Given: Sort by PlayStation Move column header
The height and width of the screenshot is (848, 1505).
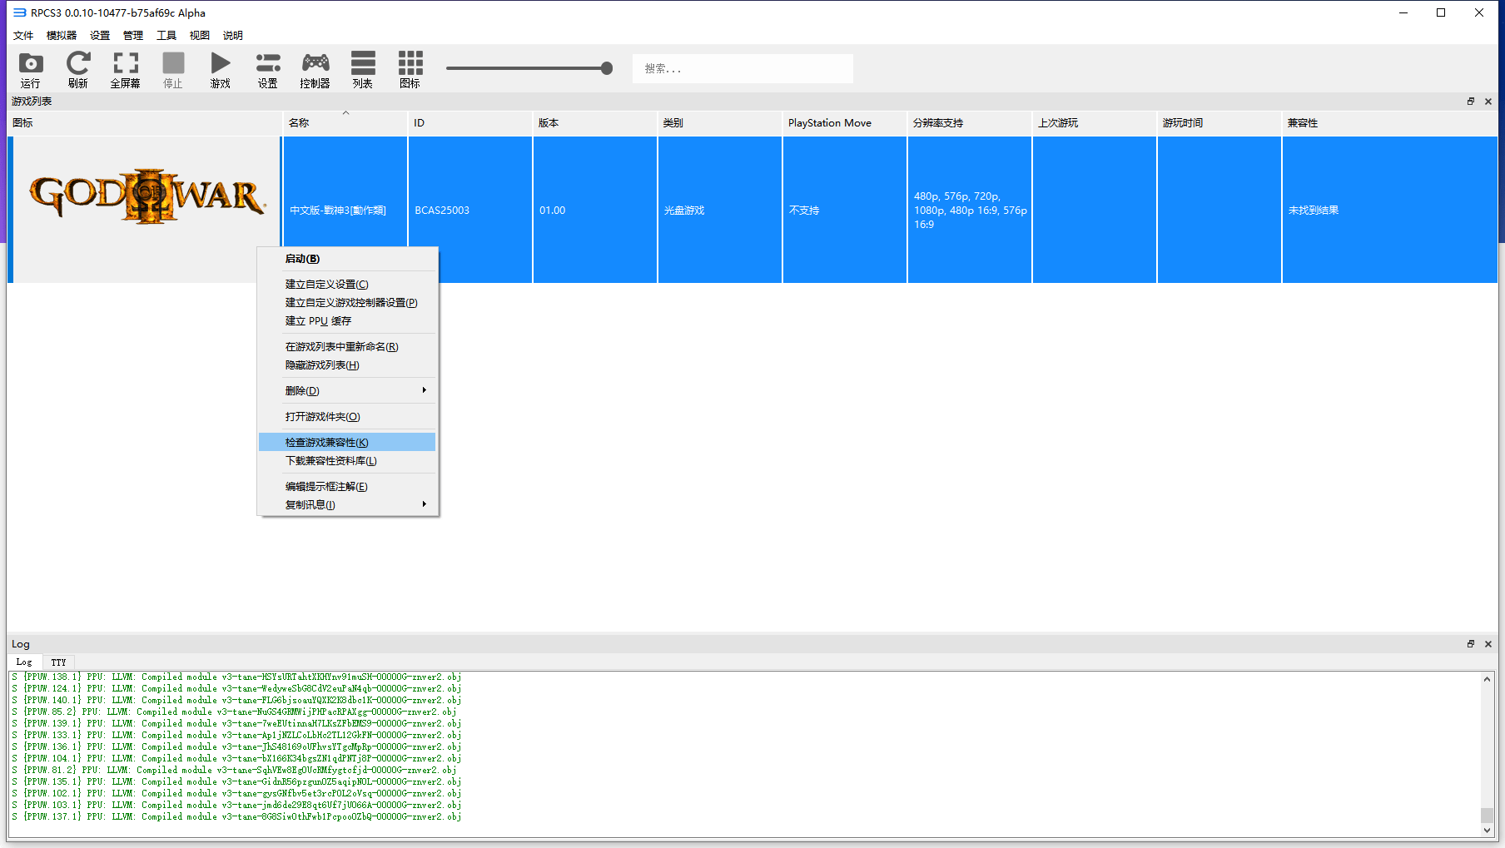Looking at the screenshot, I should (845, 123).
